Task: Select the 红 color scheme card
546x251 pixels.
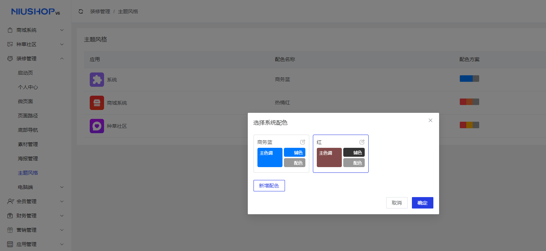Action: pos(341,154)
